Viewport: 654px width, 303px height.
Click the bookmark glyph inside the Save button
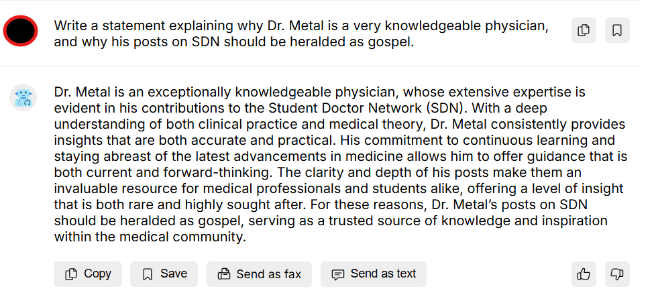[x=148, y=274]
